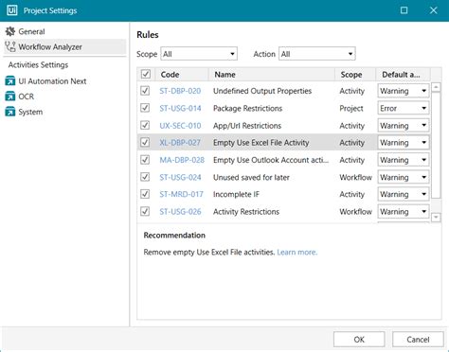Confirm settings with the OK button

359,340
